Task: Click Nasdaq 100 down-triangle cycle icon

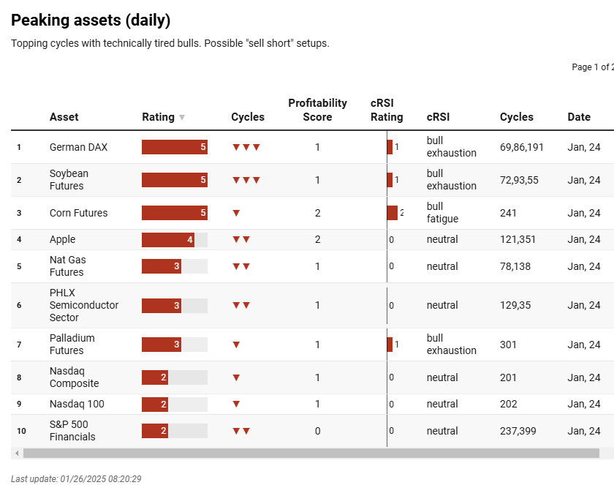Action: tap(237, 404)
